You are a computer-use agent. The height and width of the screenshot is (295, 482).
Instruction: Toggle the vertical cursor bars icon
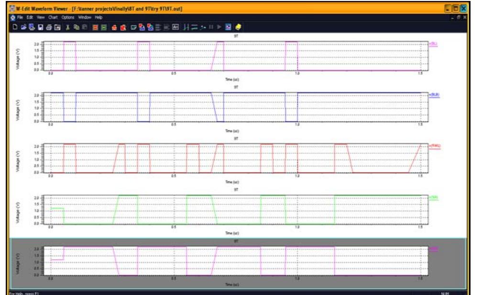click(186, 27)
